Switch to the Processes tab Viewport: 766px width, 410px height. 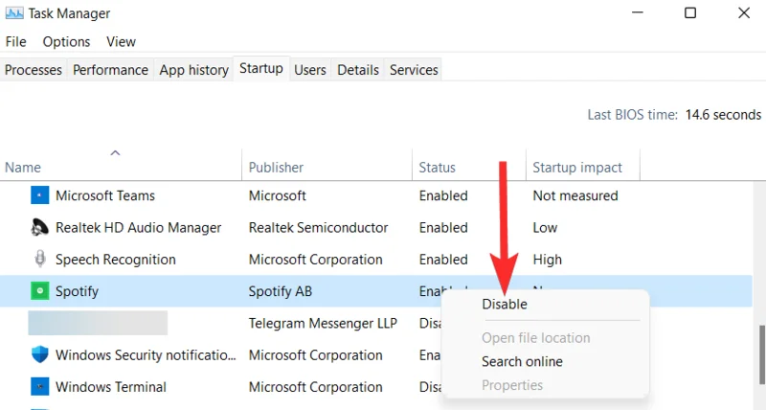pos(34,70)
